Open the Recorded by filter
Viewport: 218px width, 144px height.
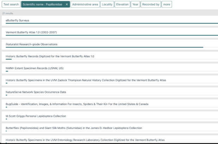point(151,4)
